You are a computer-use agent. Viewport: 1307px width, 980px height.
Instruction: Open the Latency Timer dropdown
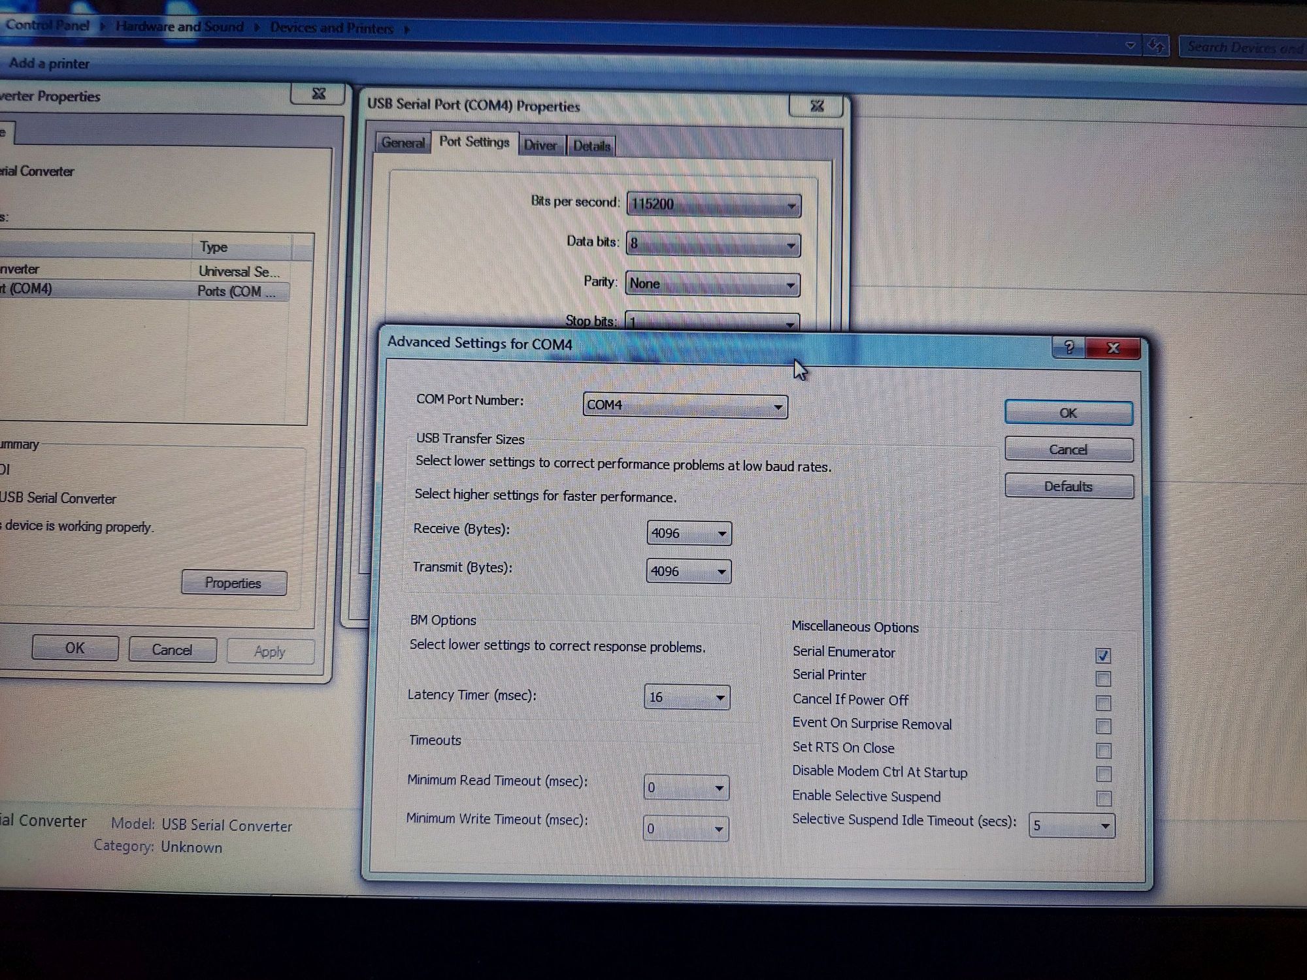[x=686, y=697]
